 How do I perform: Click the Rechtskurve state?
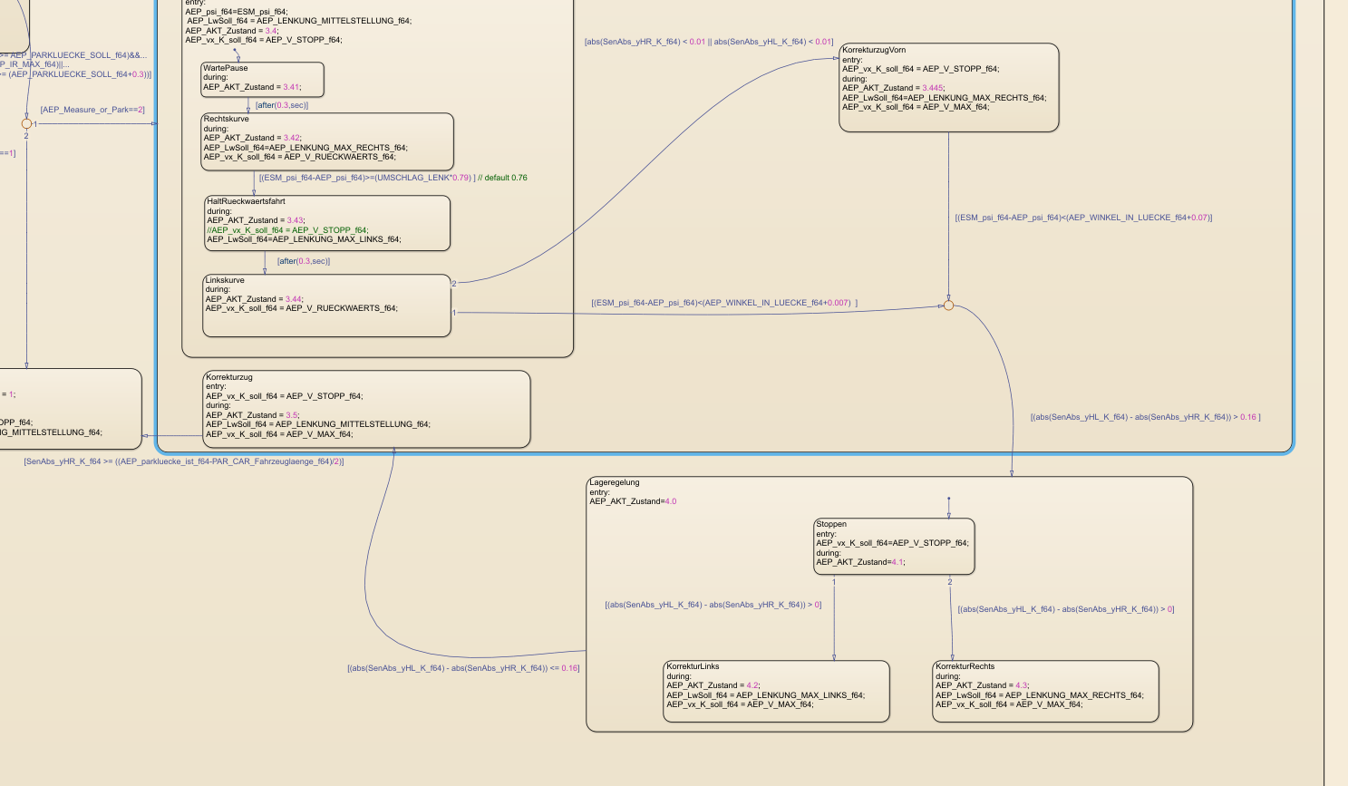pos(326,141)
